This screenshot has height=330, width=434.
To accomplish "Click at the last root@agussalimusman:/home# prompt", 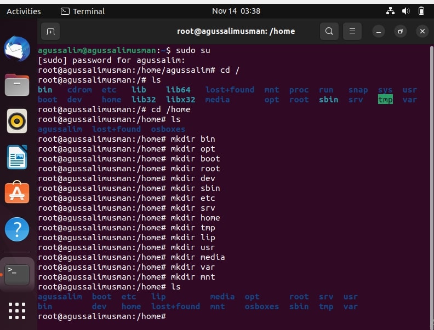I will [x=102, y=316].
